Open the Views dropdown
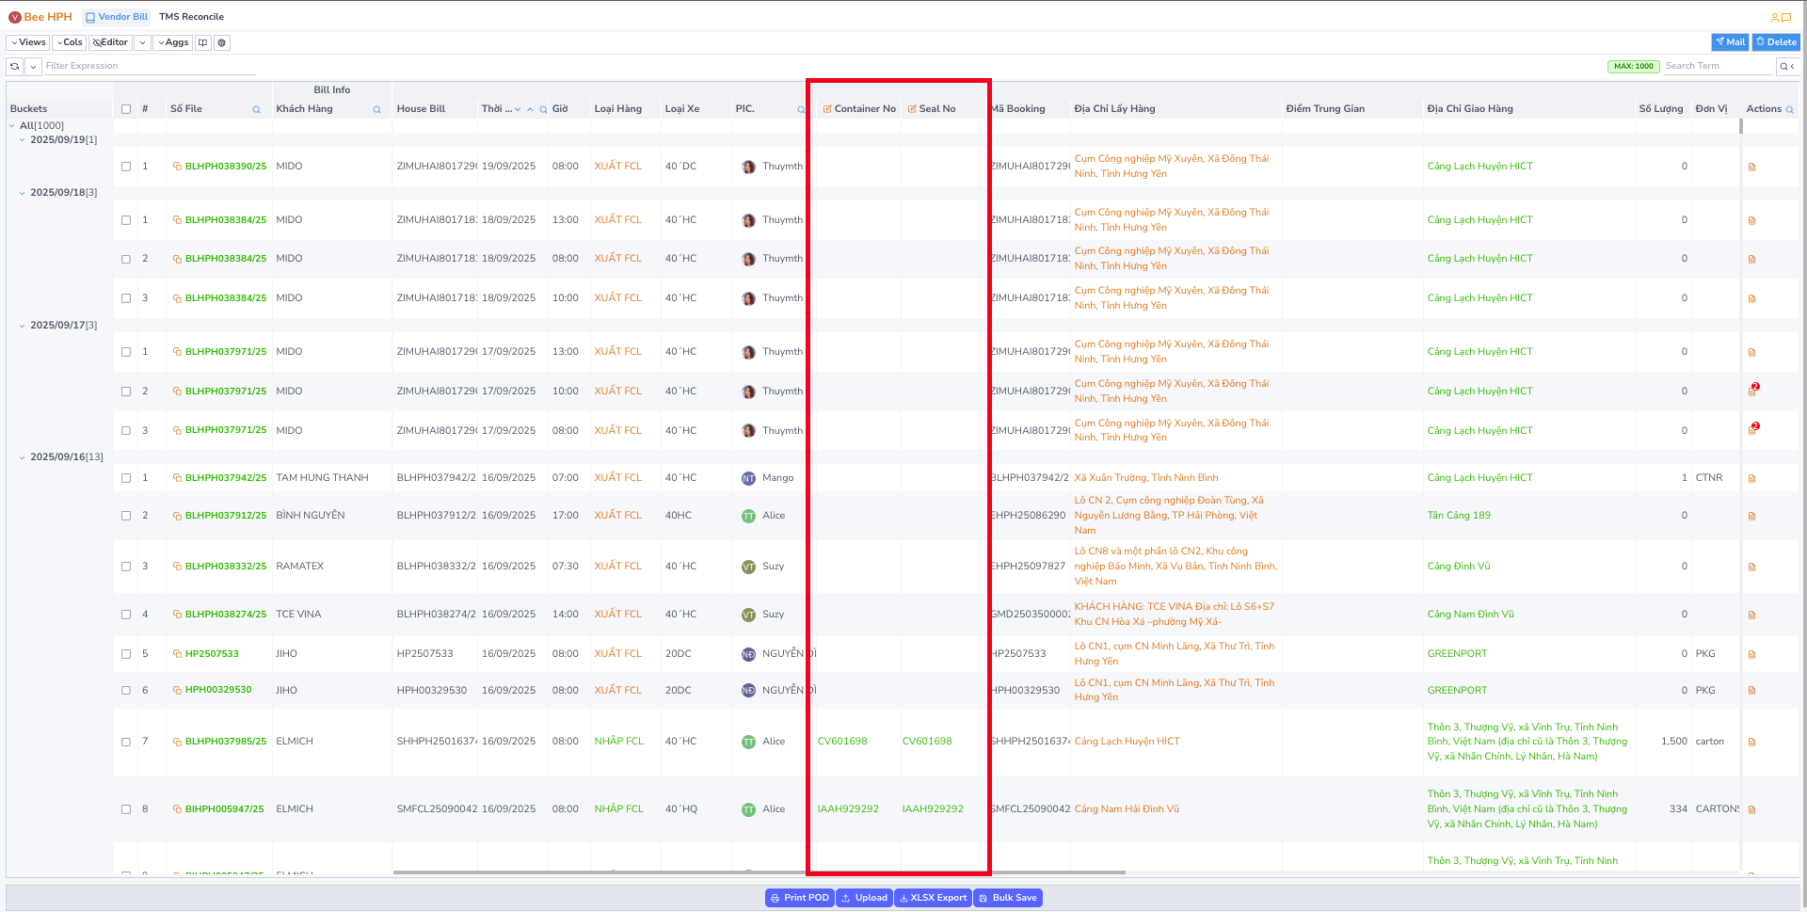The width and height of the screenshot is (1807, 912). click(28, 42)
